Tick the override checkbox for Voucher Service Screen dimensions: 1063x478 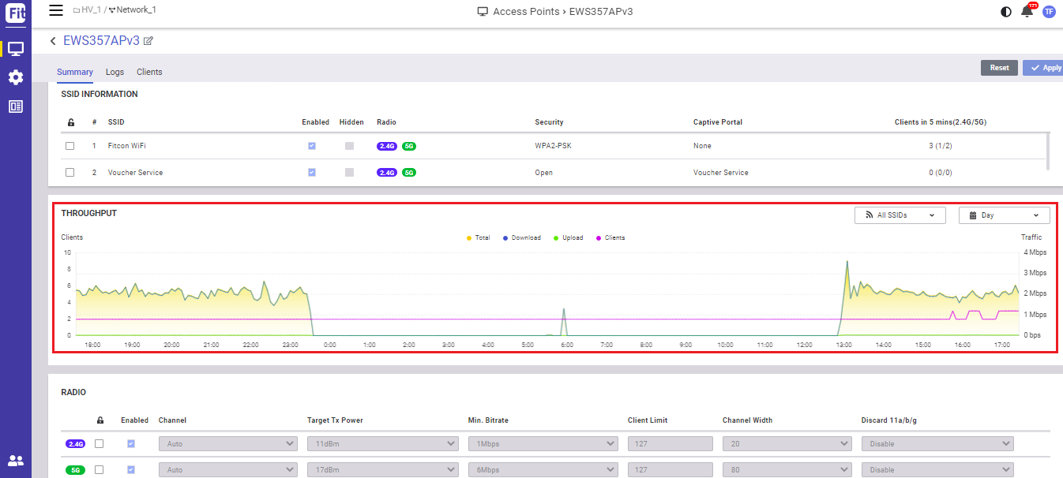click(x=70, y=172)
